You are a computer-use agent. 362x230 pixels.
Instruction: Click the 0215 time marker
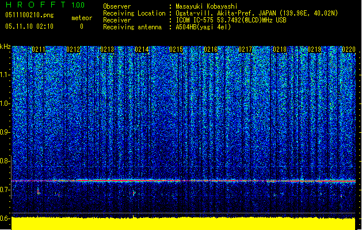pyautogui.click(x=176, y=49)
